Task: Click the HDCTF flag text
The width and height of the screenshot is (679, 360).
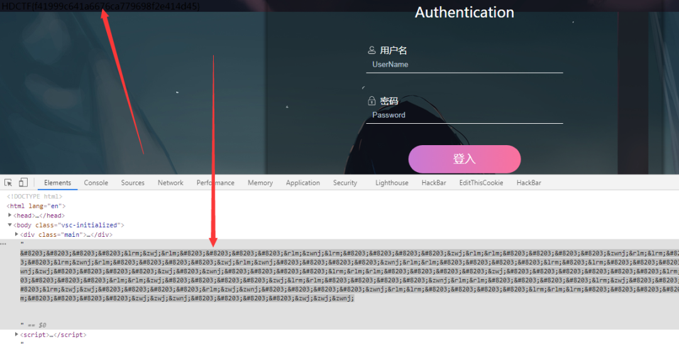Action: [101, 6]
